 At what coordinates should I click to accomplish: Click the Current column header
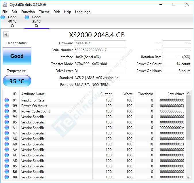point(103,94)
